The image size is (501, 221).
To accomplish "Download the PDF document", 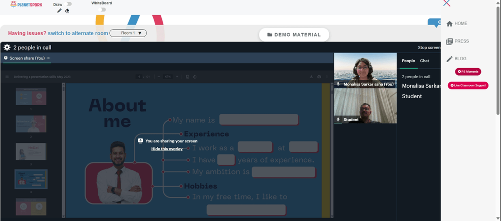I will pyautogui.click(x=311, y=77).
